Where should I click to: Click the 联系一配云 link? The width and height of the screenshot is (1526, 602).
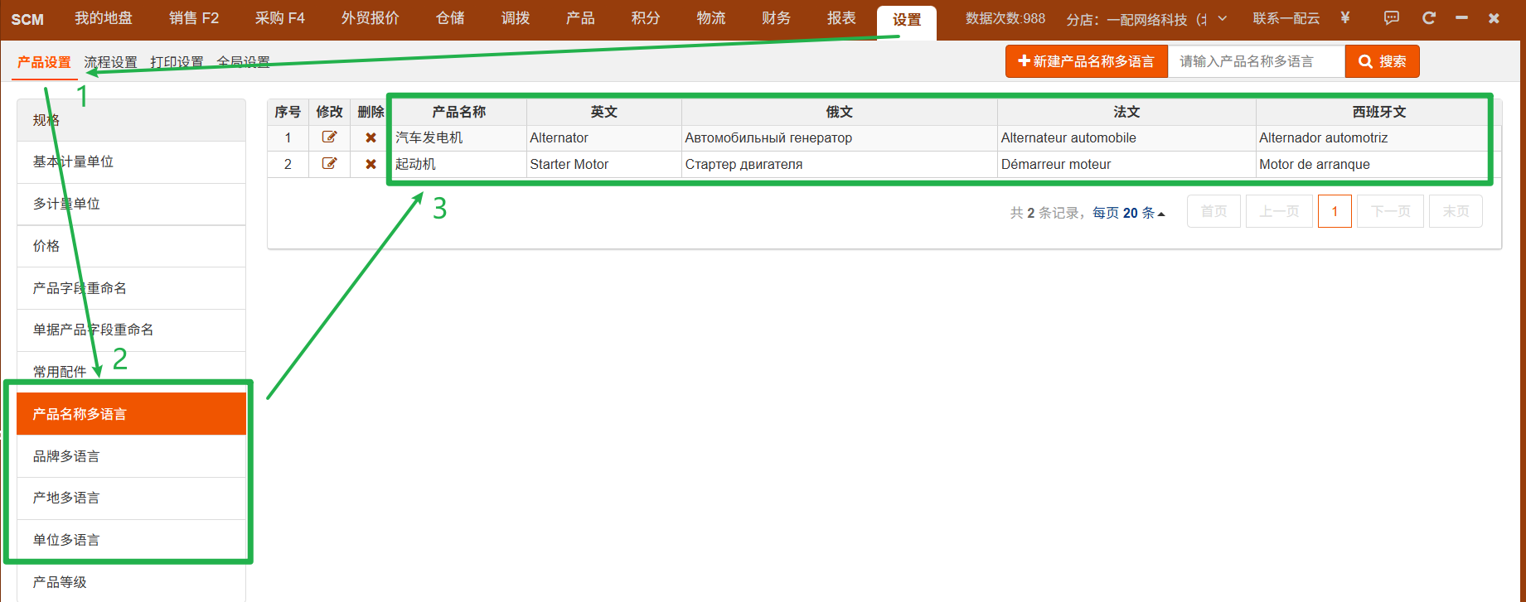[1286, 18]
